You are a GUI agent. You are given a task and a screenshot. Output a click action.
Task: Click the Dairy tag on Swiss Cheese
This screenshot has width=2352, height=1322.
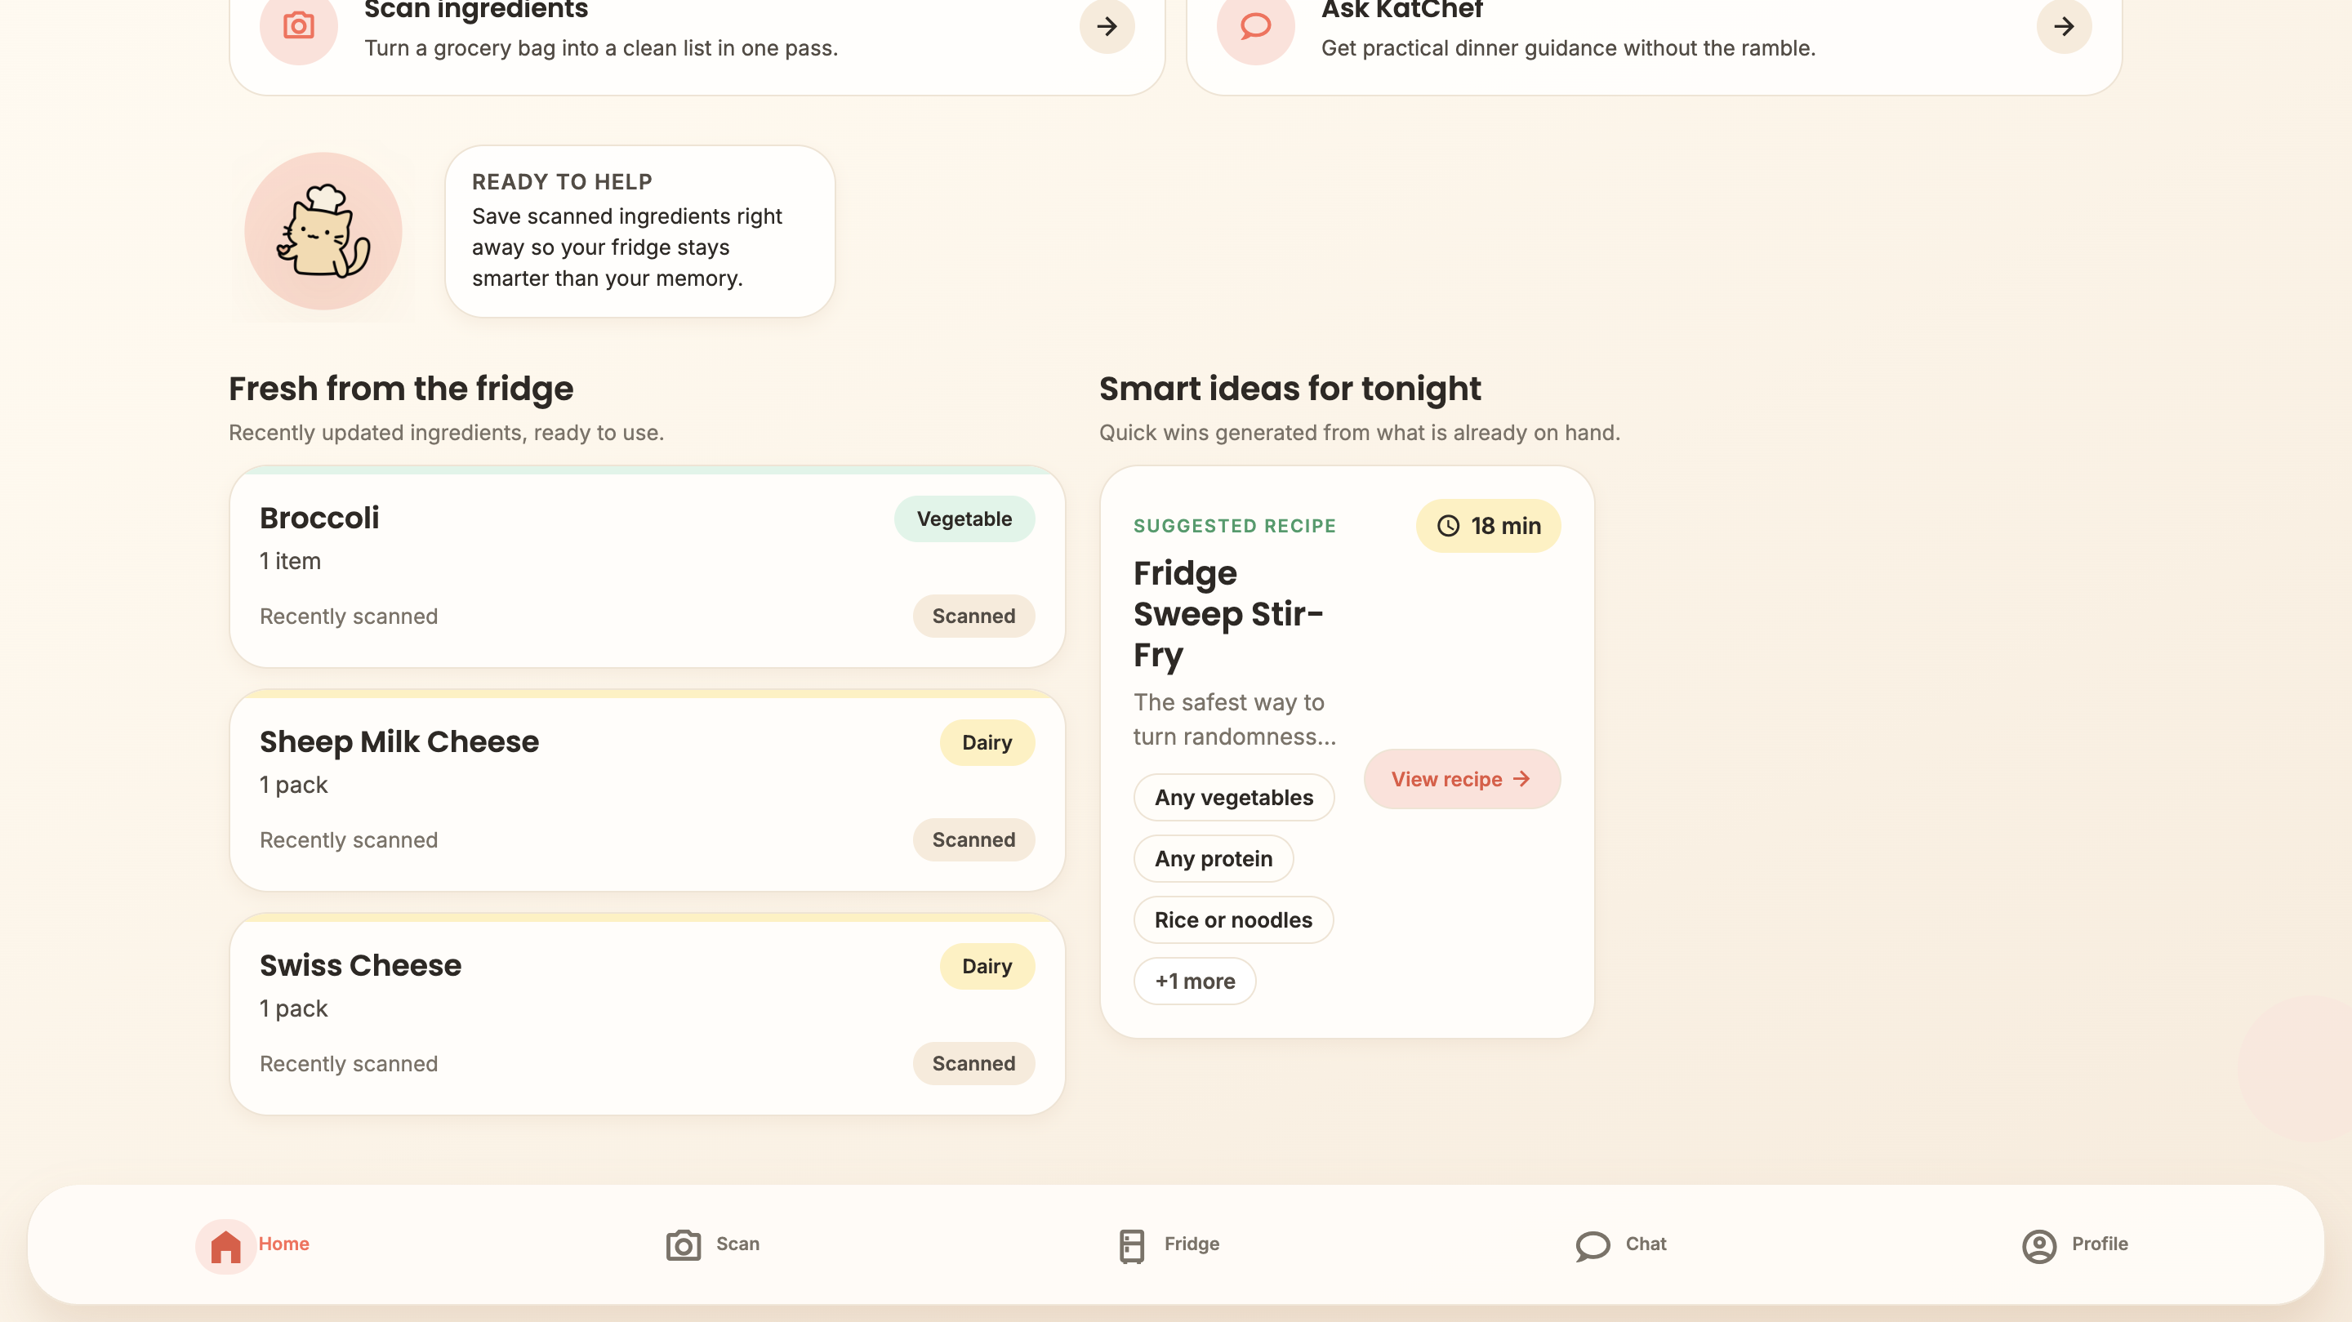pyautogui.click(x=986, y=966)
